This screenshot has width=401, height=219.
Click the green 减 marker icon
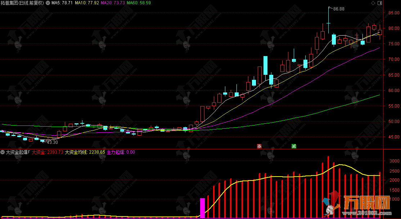tap(294, 146)
